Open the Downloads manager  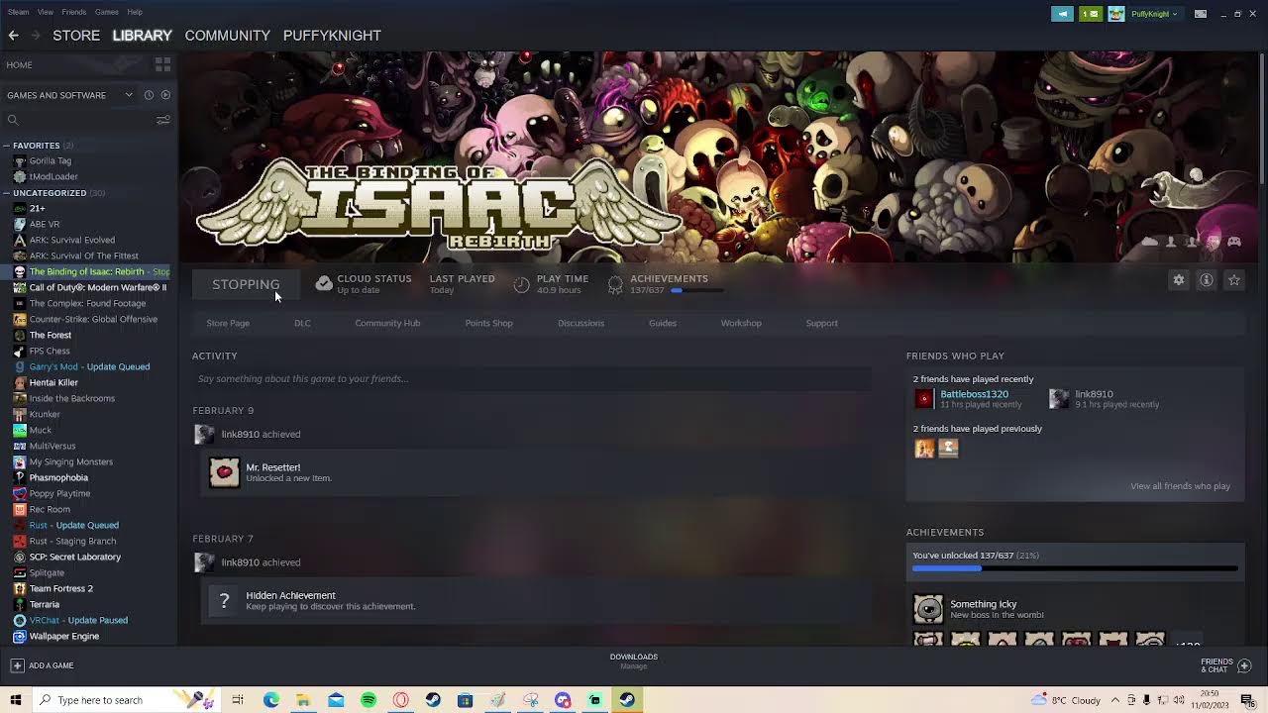634,661
